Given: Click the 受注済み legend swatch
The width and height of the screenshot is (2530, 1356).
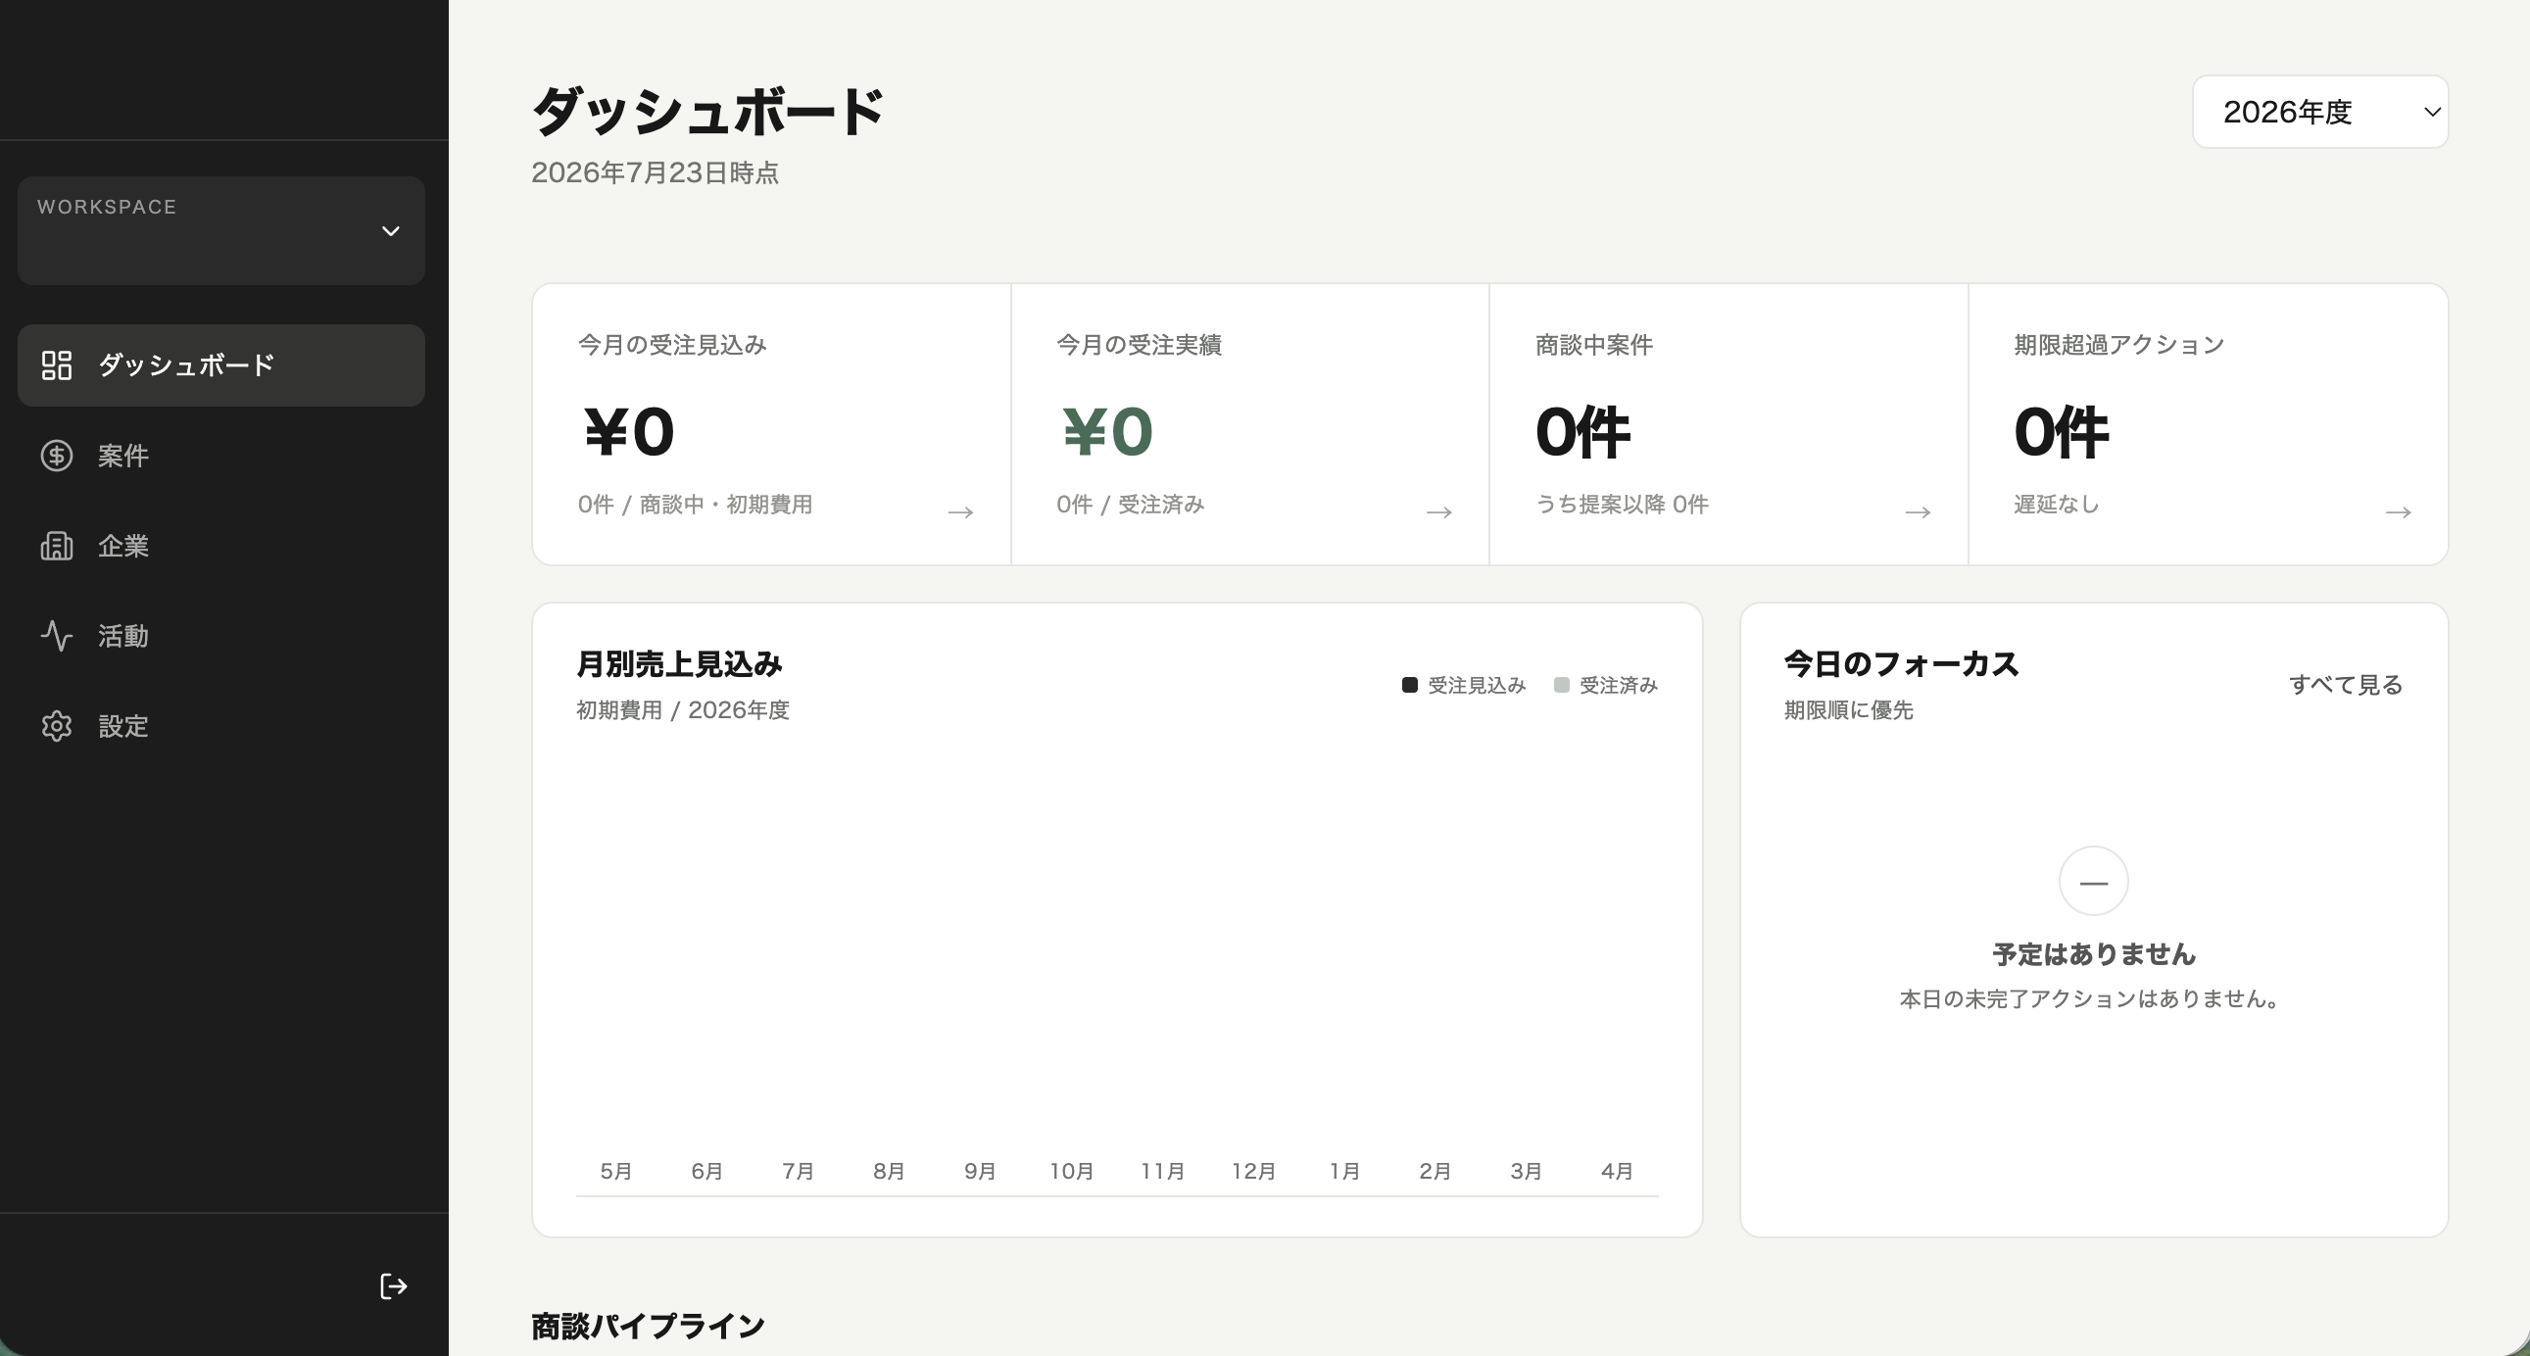Looking at the screenshot, I should (x=1562, y=686).
